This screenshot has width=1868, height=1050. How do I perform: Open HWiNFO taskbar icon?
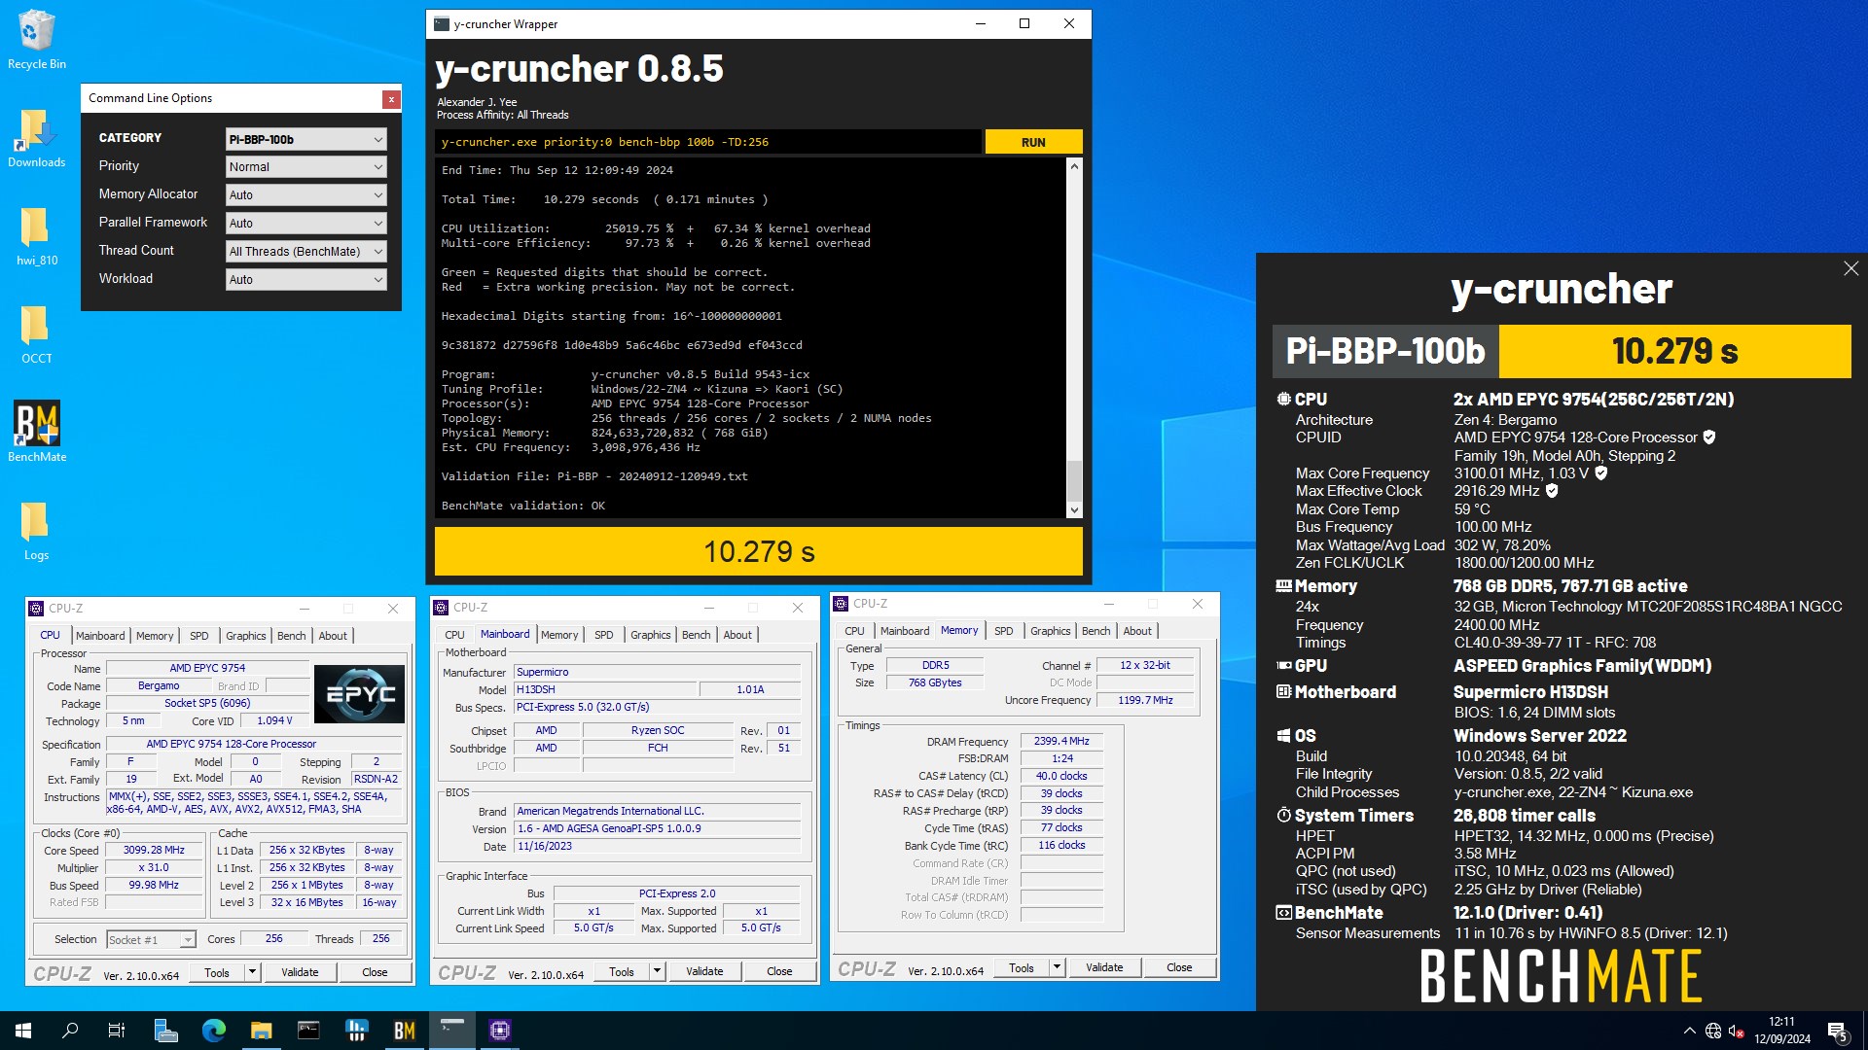coord(356,1031)
